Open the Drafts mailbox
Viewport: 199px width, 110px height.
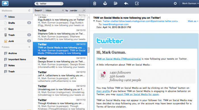pos(16,23)
